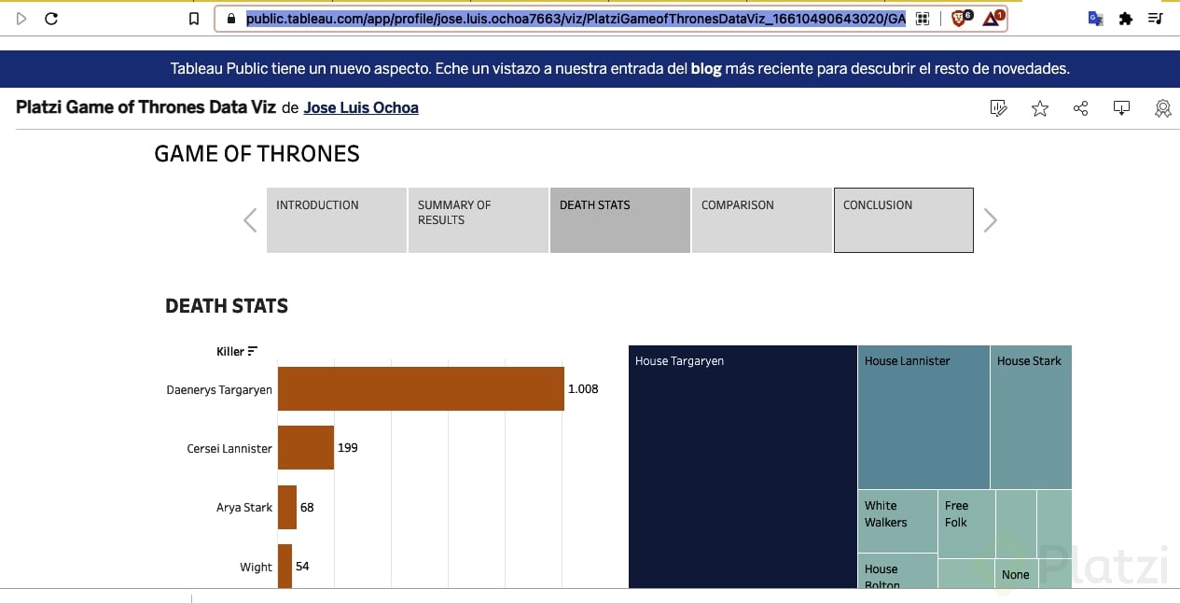
Task: Follow the blog link in the banner
Action: tap(706, 69)
